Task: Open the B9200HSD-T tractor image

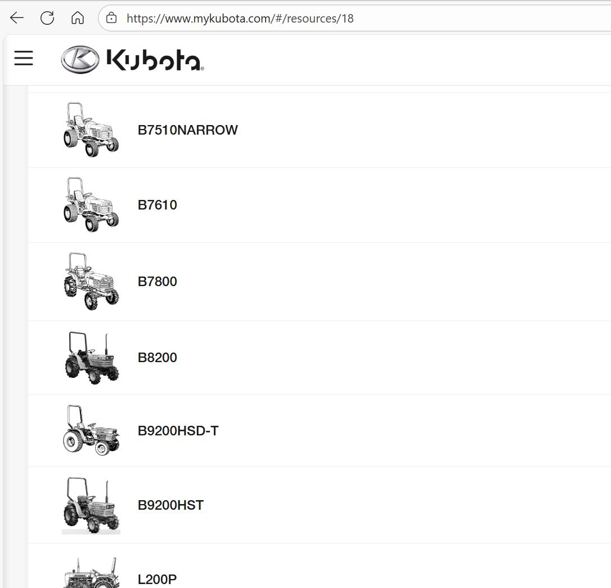Action: (x=91, y=430)
